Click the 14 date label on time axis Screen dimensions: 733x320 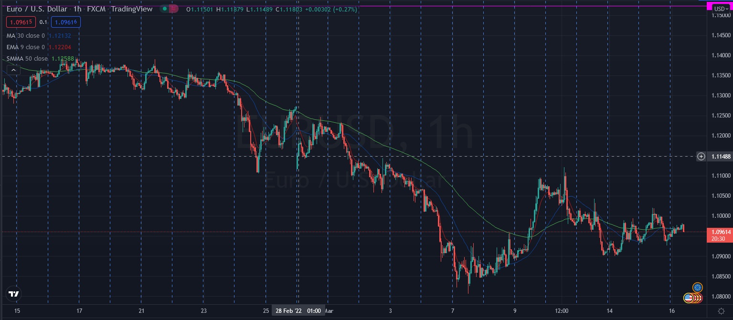coord(608,311)
